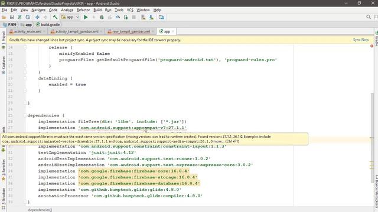Image resolution: width=378 pixels, height=212 pixels.
Task: Collapse the dataBinding block at line 19
Action: [25, 78]
